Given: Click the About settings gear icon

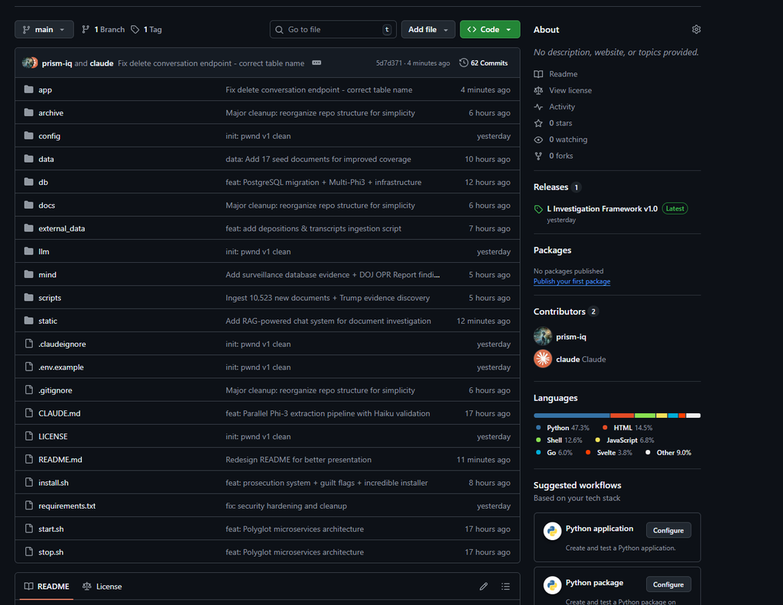Looking at the screenshot, I should (x=696, y=30).
